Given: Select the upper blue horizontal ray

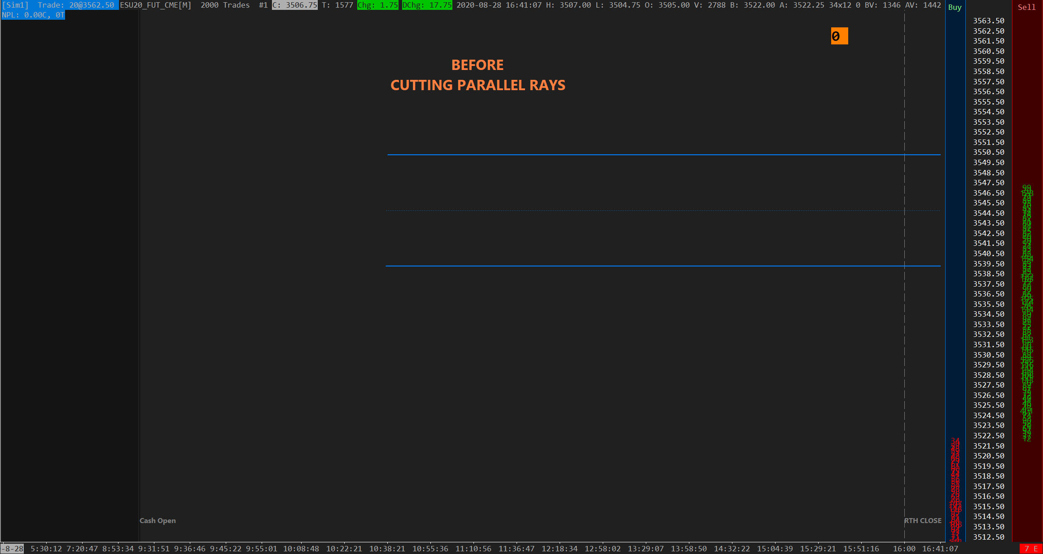Looking at the screenshot, I should (x=628, y=155).
